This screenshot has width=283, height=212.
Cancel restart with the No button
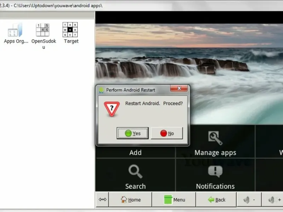(x=167, y=133)
